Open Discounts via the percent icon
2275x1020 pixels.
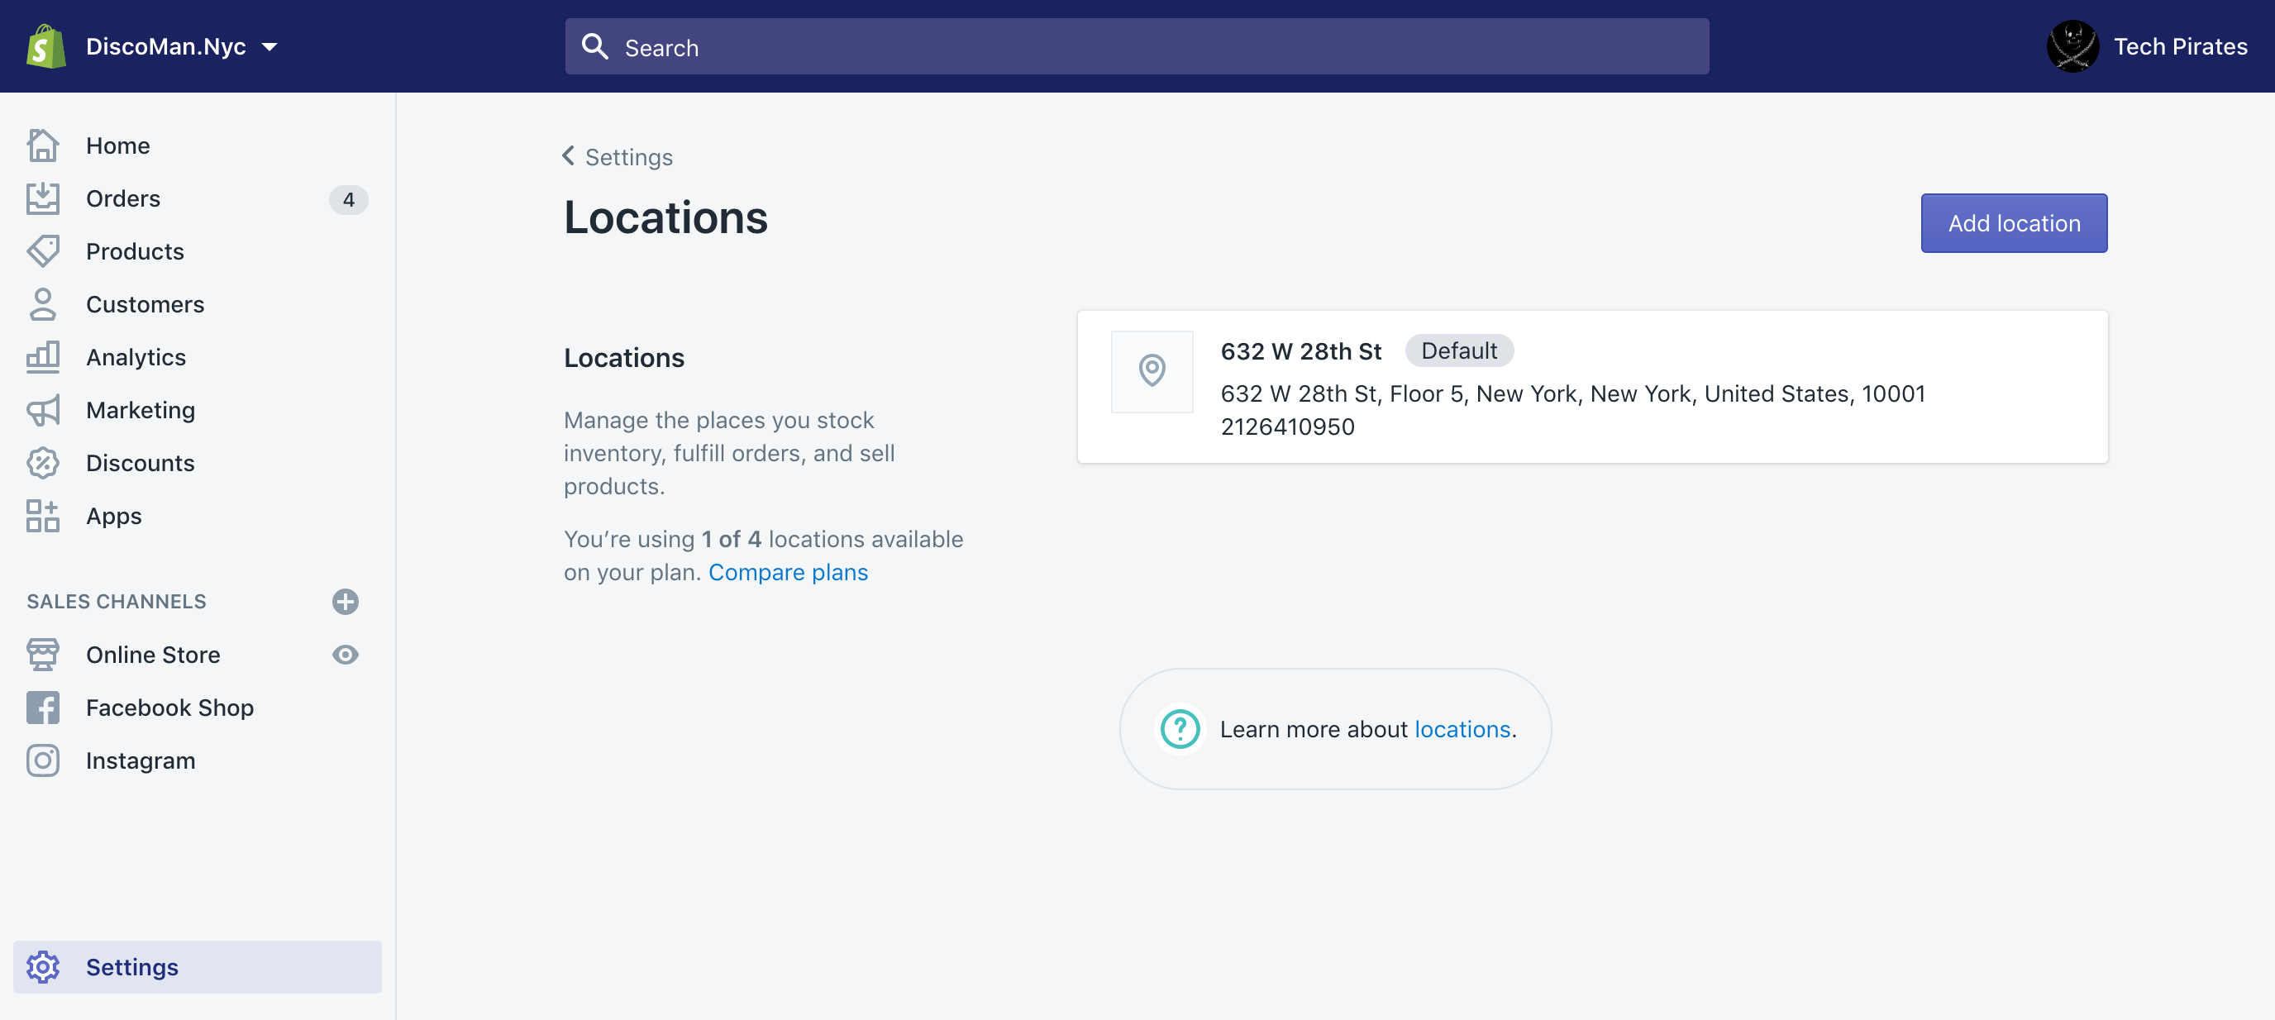[42, 463]
